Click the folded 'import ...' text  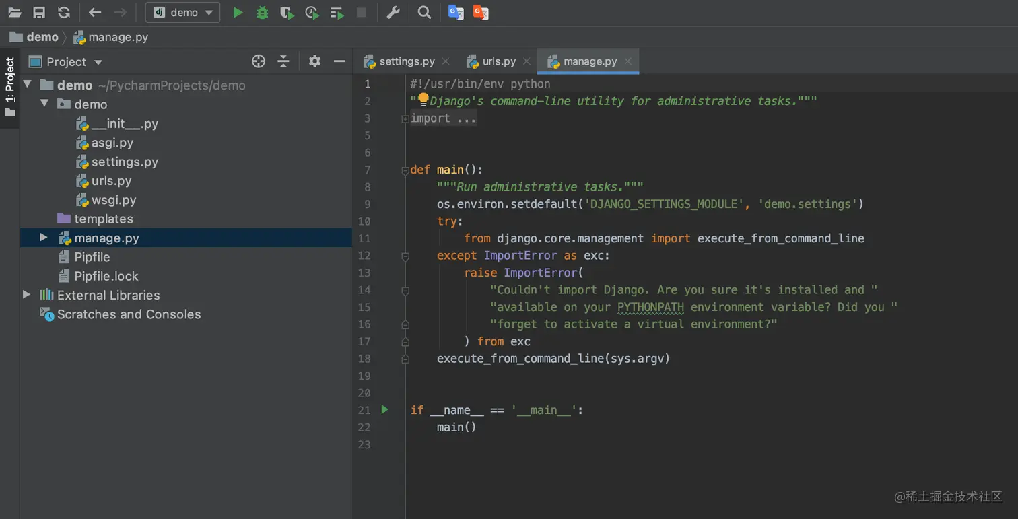pyautogui.click(x=444, y=118)
